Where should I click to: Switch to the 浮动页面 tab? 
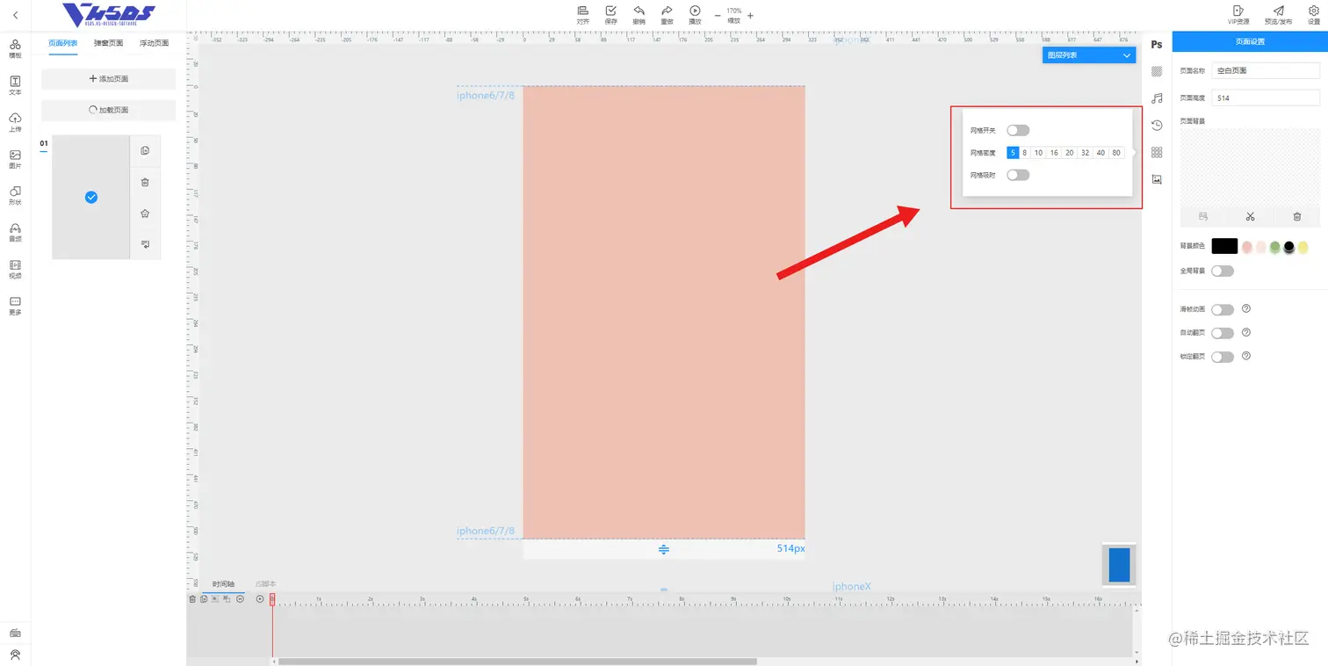point(155,43)
